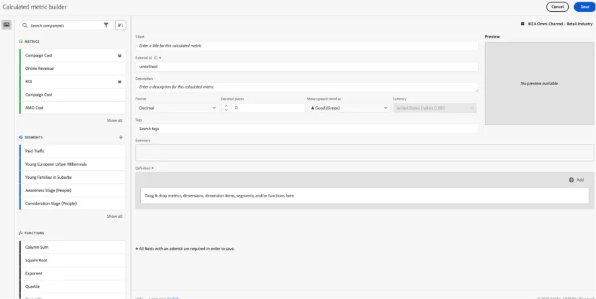Select the Online Revenue metric
596x299 pixels.
(x=72, y=68)
